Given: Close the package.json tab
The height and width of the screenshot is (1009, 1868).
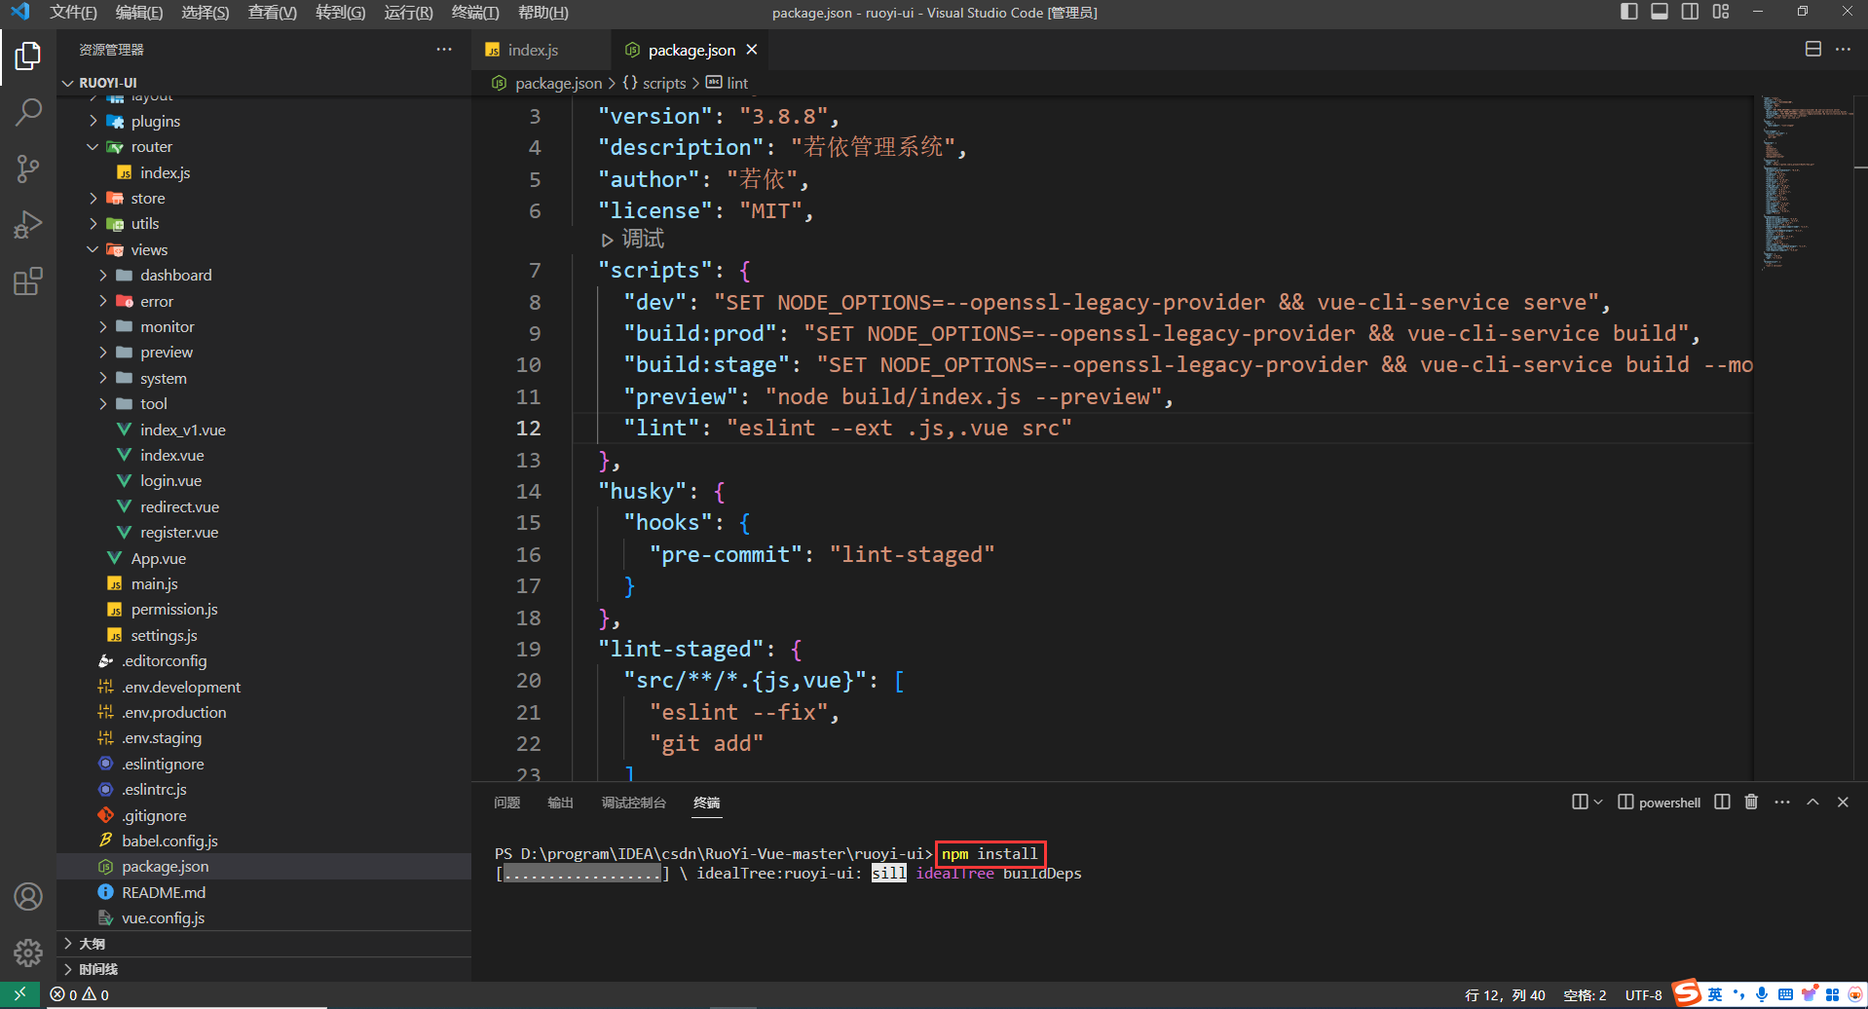Looking at the screenshot, I should click(x=752, y=50).
